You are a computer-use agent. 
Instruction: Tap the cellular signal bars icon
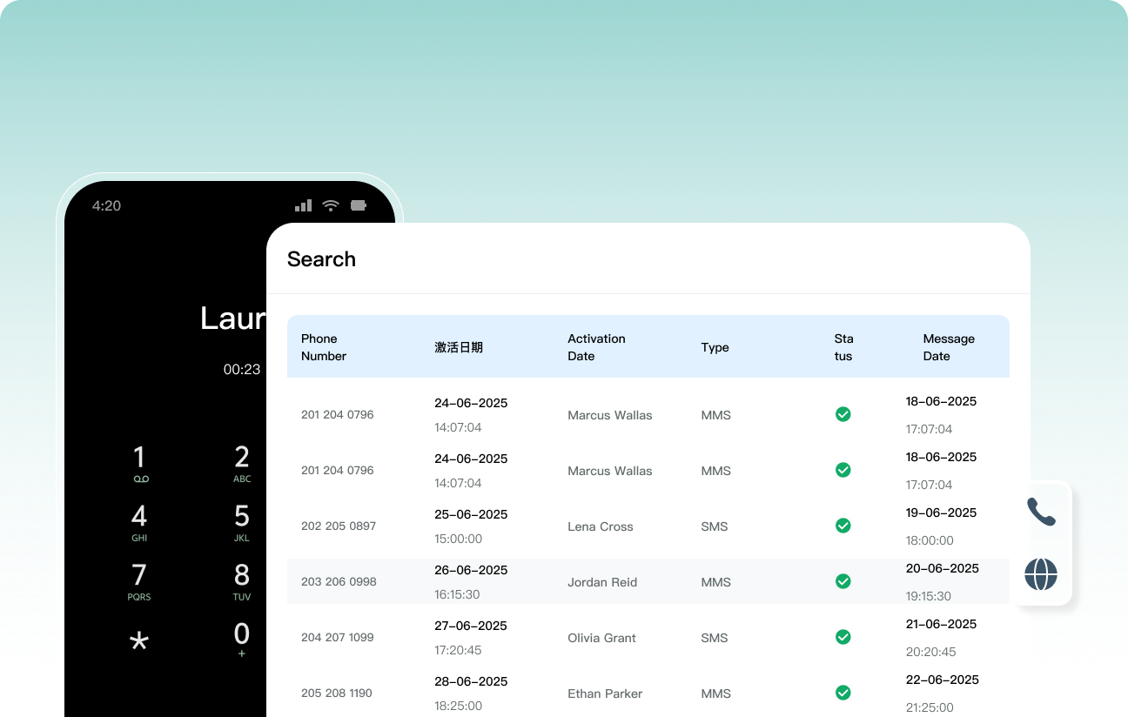tap(303, 205)
